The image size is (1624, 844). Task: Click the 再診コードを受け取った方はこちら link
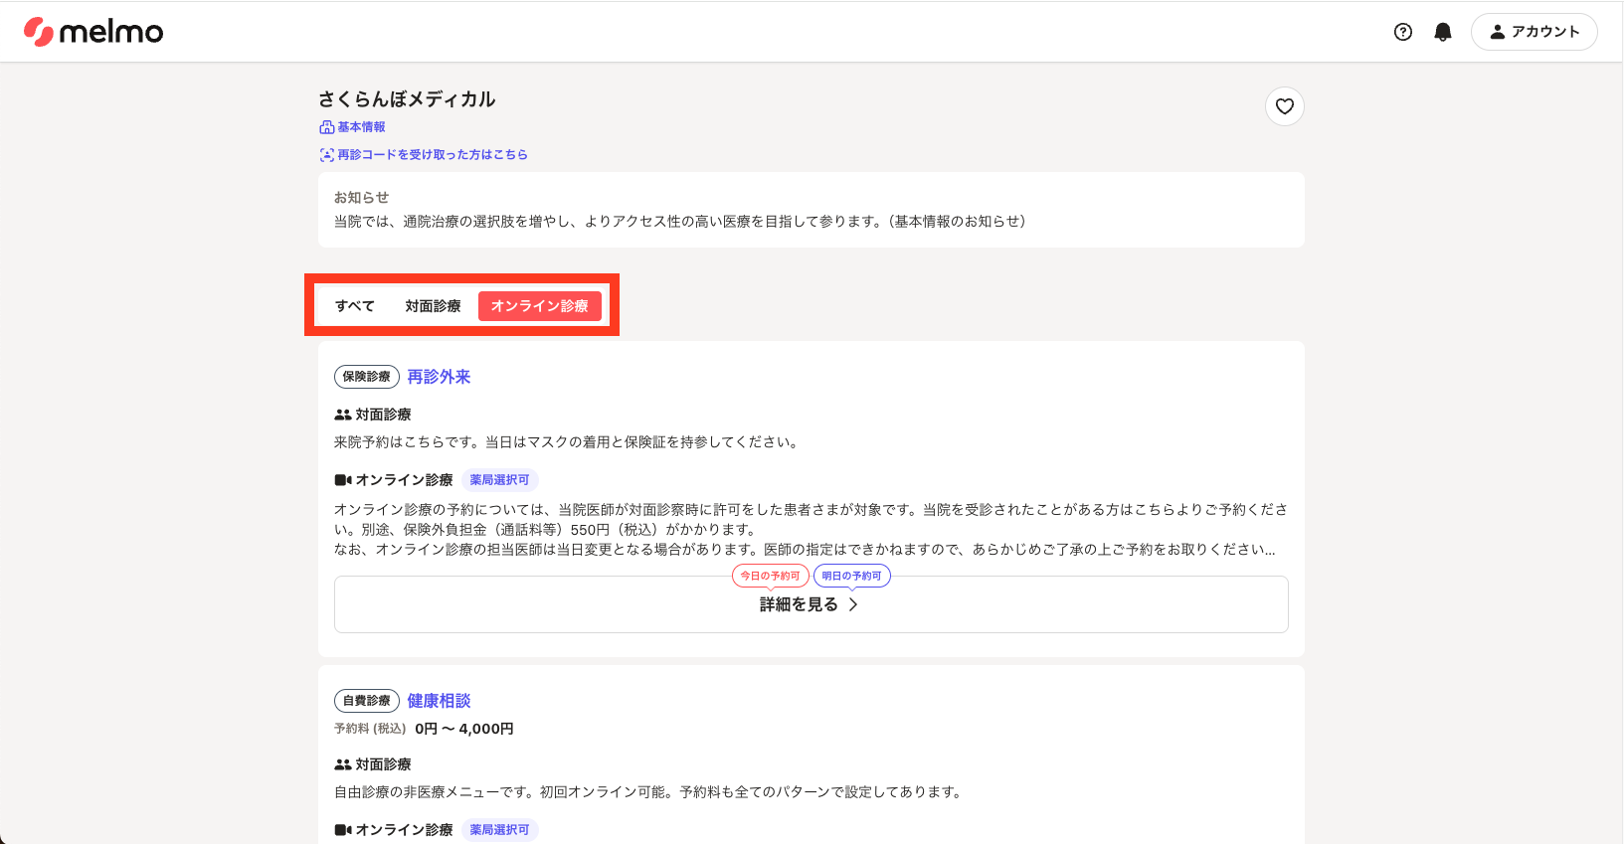[x=433, y=155]
